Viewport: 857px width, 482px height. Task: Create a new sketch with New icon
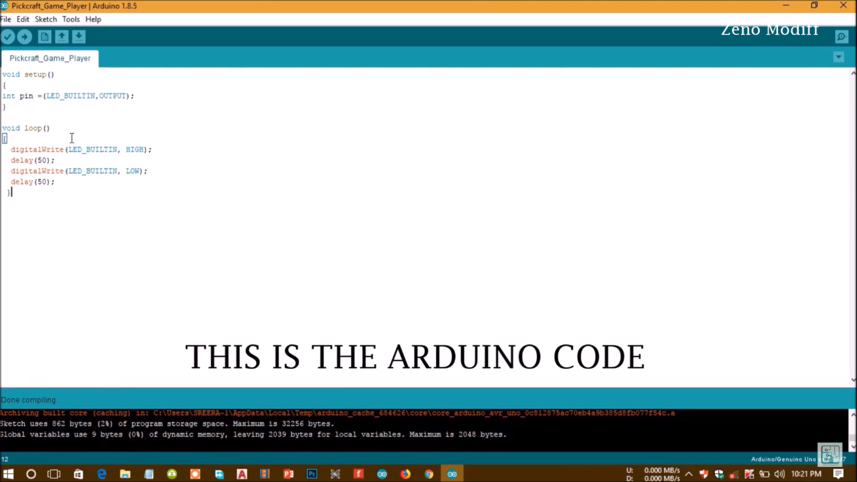45,37
